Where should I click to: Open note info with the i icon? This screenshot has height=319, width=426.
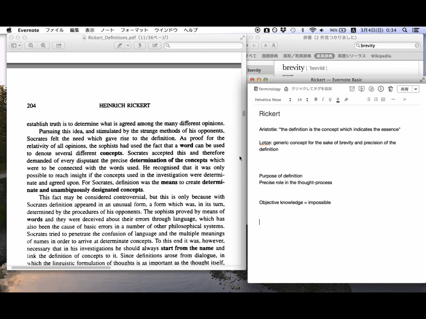coord(381,89)
